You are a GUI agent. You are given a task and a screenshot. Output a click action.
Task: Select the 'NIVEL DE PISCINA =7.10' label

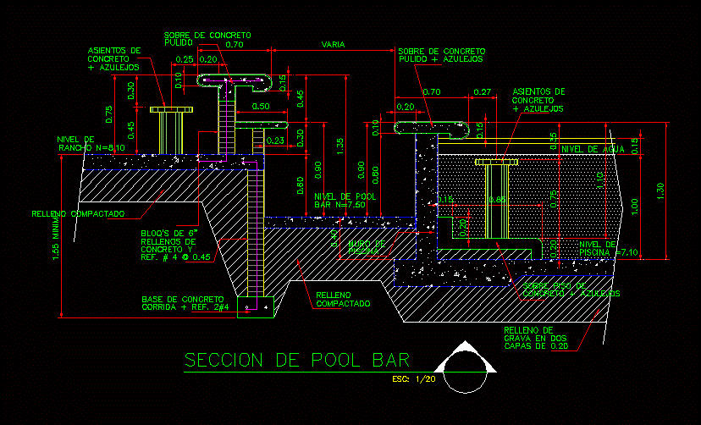[x=609, y=248]
